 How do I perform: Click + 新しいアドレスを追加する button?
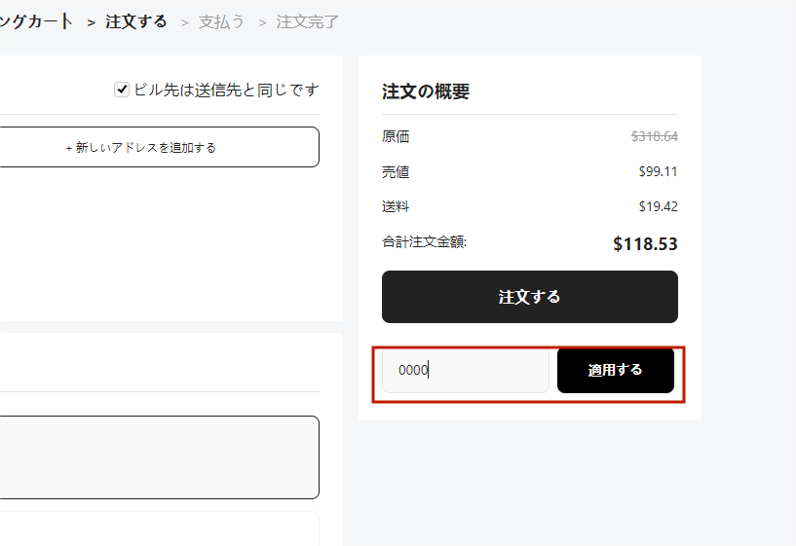coord(140,147)
